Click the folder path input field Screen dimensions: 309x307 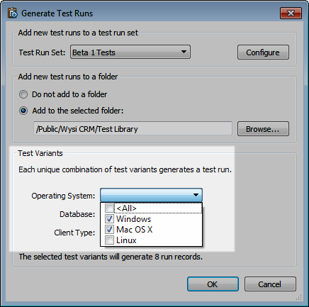pyautogui.click(x=133, y=129)
